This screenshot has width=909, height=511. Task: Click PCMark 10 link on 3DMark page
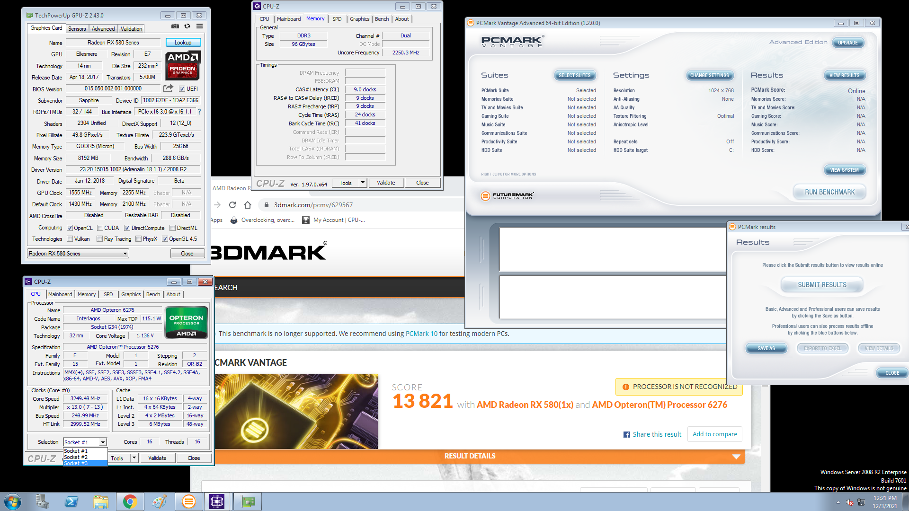pyautogui.click(x=421, y=334)
